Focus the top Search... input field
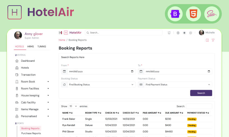The width and height of the screenshot is (229, 137). coord(124,33)
